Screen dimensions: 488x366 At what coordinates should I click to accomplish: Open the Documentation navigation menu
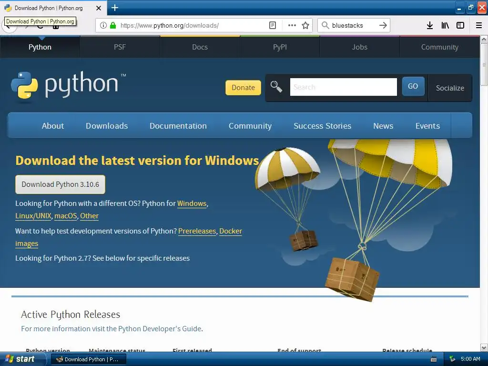(x=178, y=126)
